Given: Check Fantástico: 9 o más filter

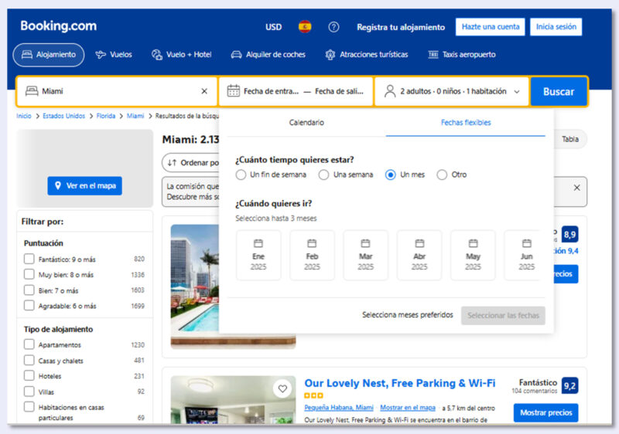Looking at the screenshot, I should pyautogui.click(x=29, y=259).
